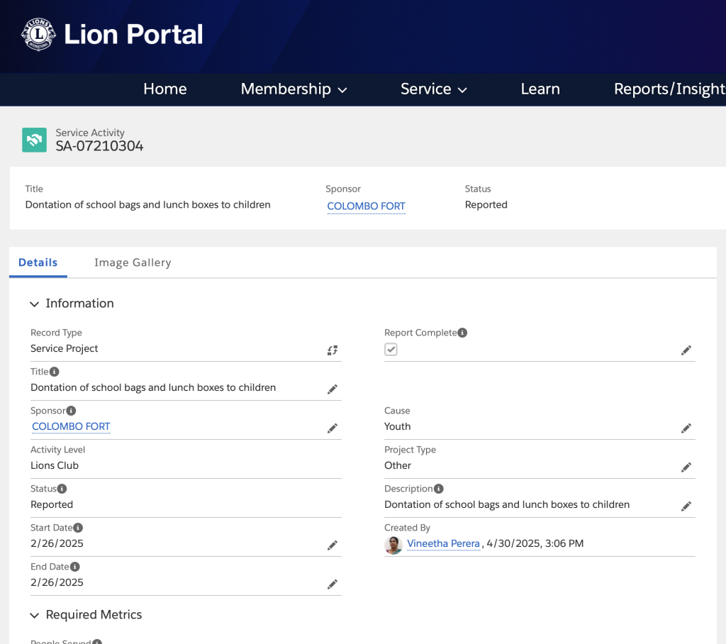Screen dimensions: 726x644
Task: Open the Learn menu item
Action: click(540, 89)
